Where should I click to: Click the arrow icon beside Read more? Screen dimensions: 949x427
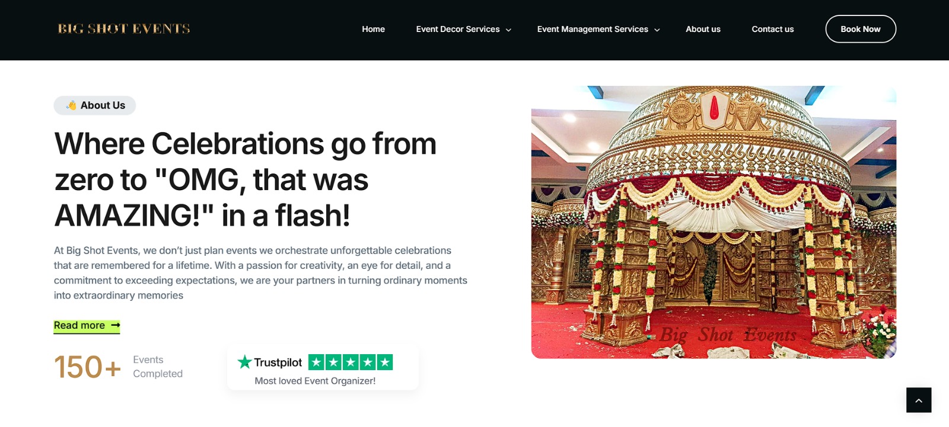tap(116, 325)
